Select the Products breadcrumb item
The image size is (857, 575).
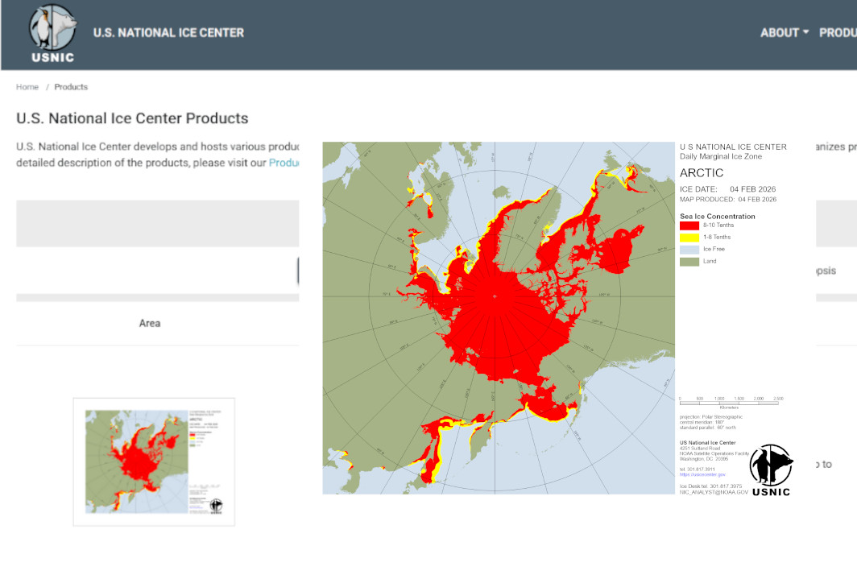pyautogui.click(x=71, y=87)
